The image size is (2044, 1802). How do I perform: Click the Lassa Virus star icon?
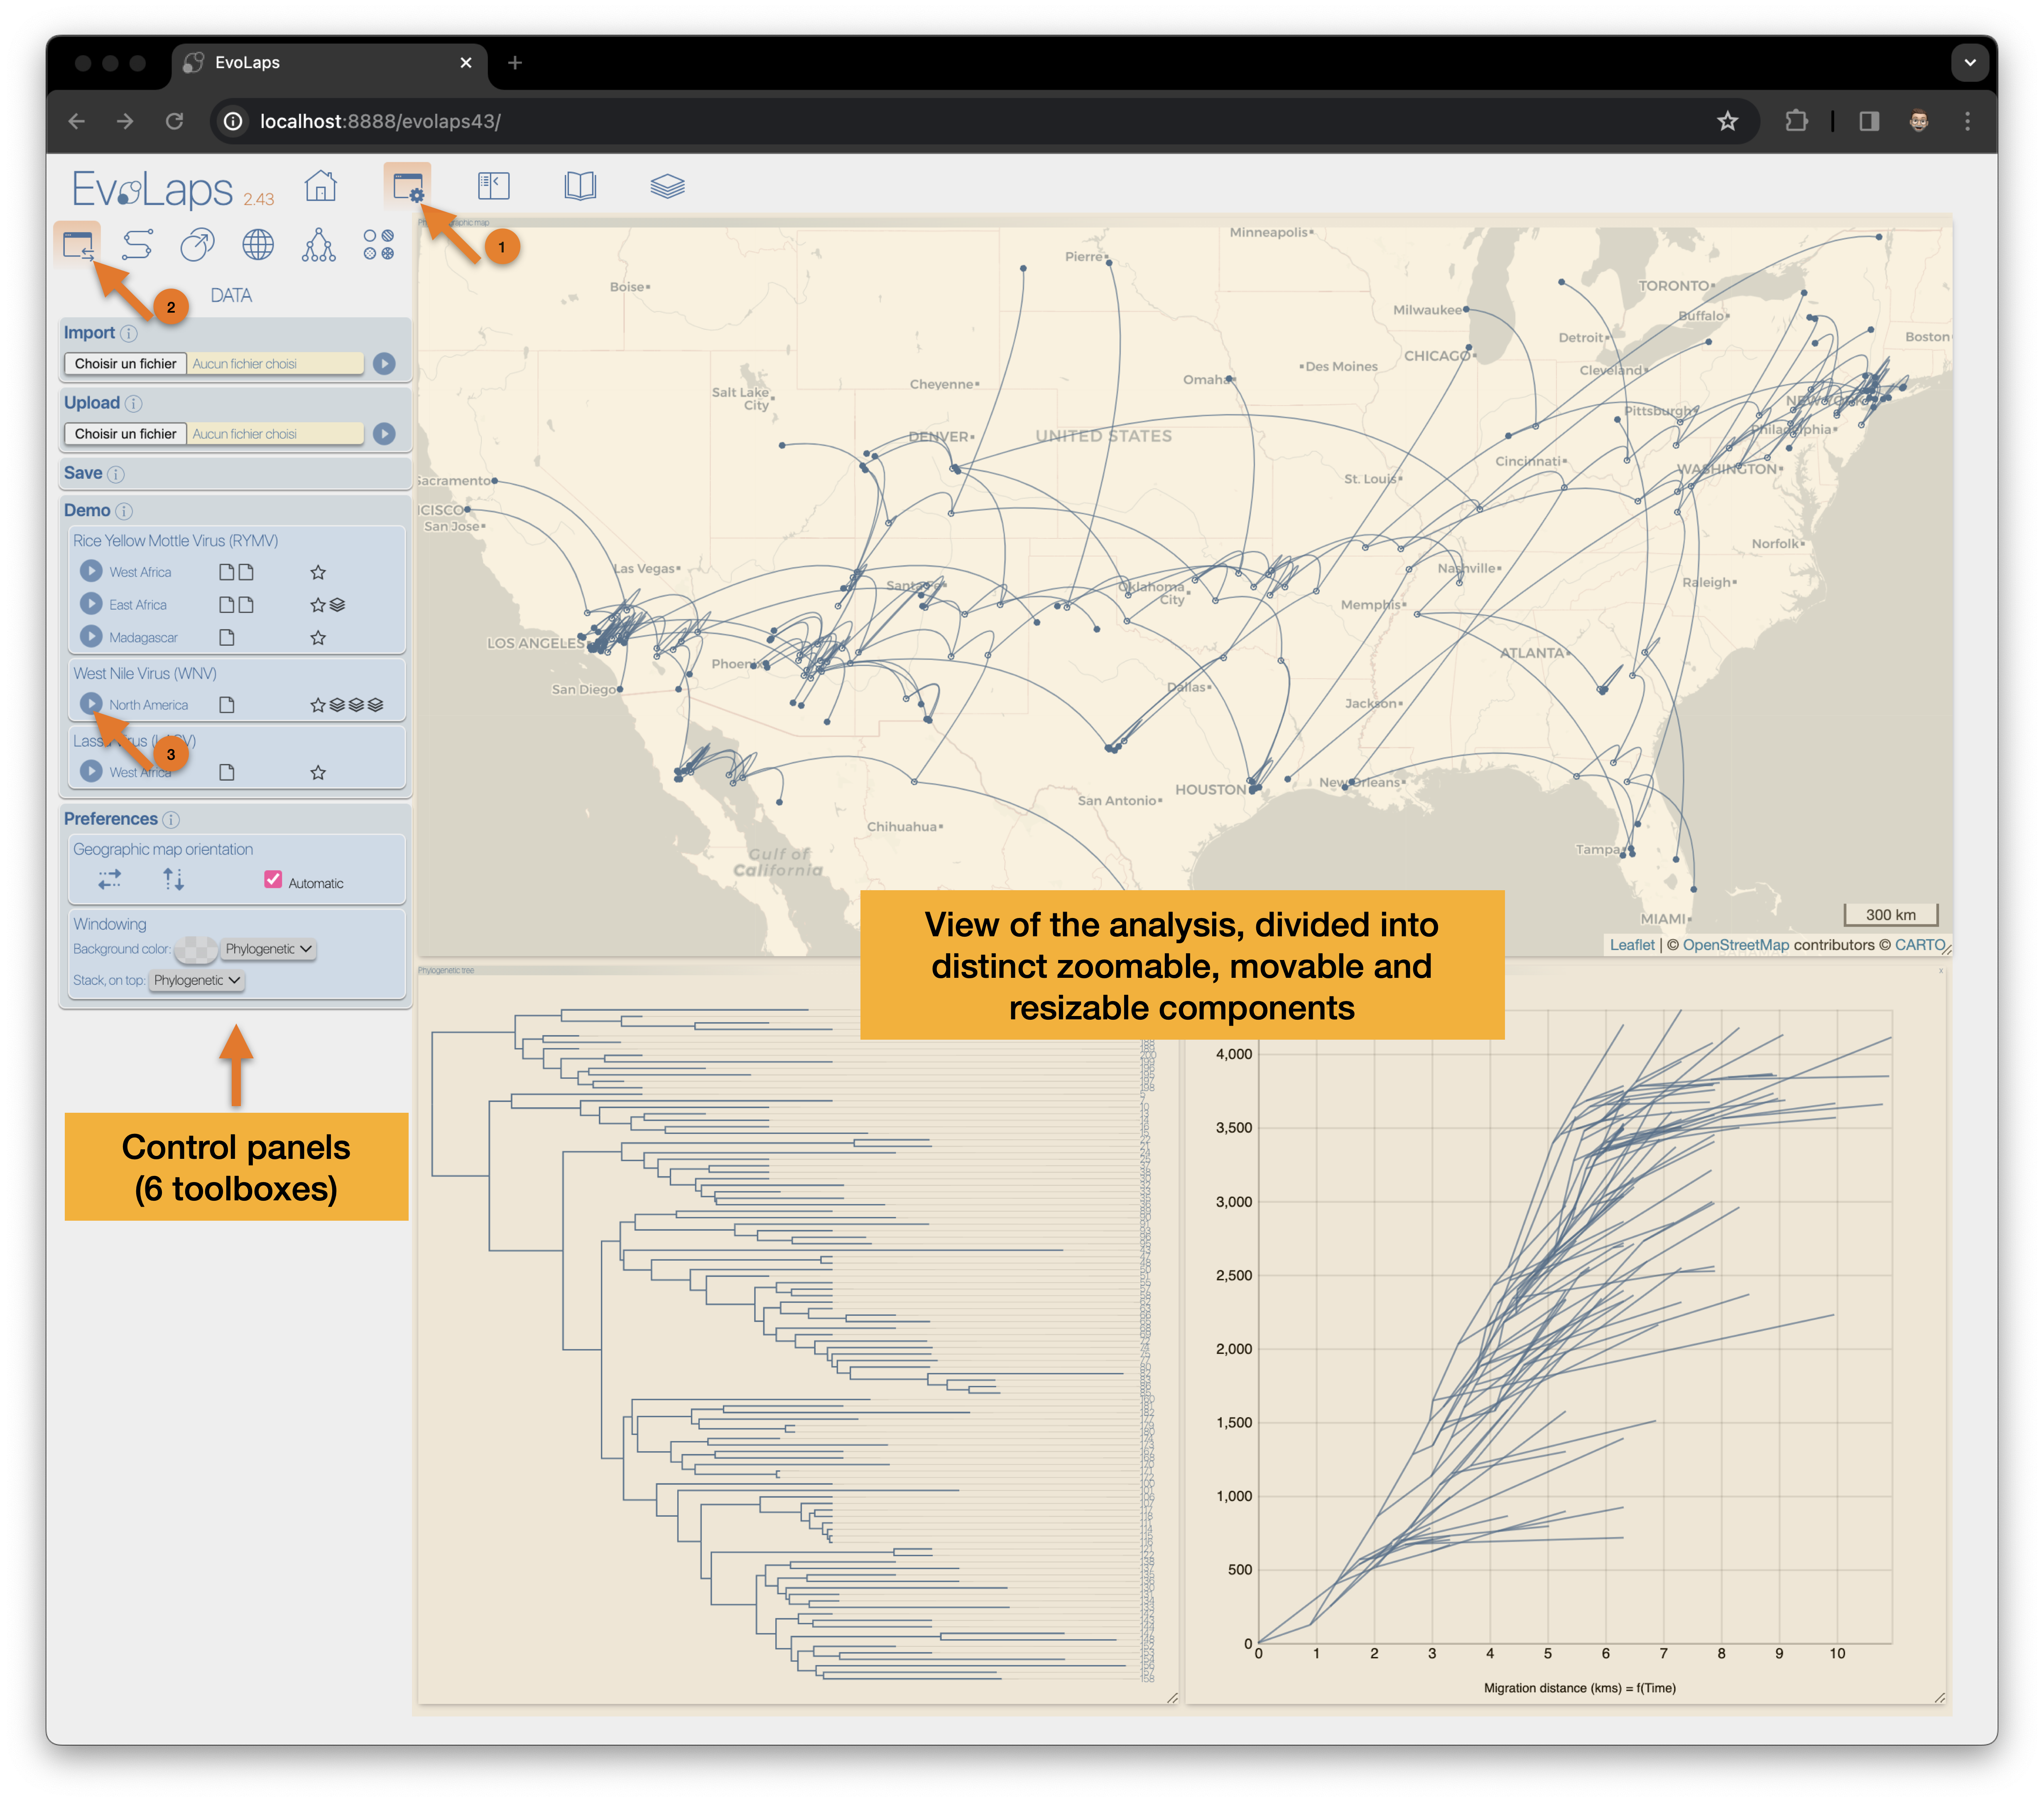coord(318,773)
